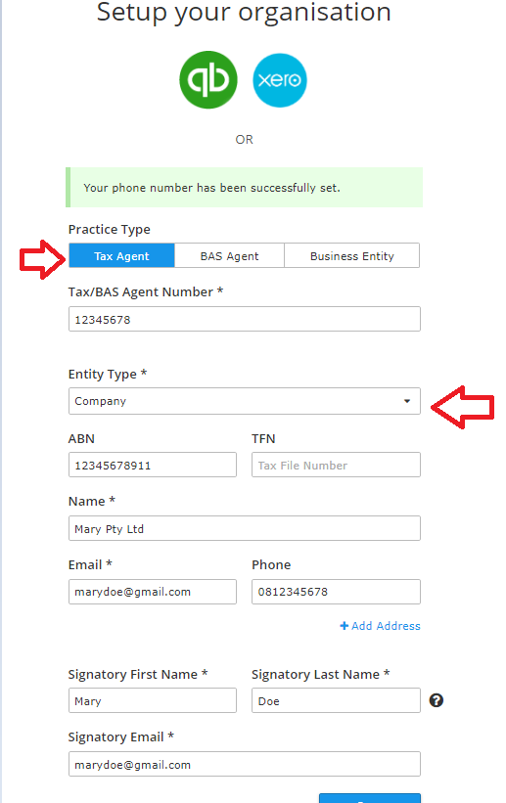Click the Signatory Last Name field

337,700
